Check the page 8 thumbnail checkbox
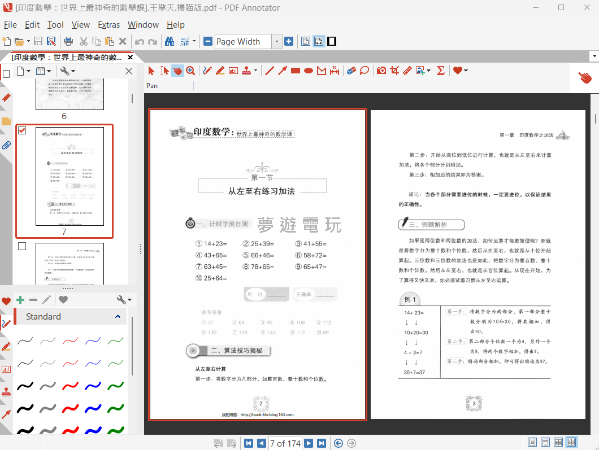This screenshot has height=450, width=599. pyautogui.click(x=22, y=246)
